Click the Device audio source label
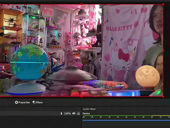Image resolution: width=170 pixels, height=128 pixels. 86,113
